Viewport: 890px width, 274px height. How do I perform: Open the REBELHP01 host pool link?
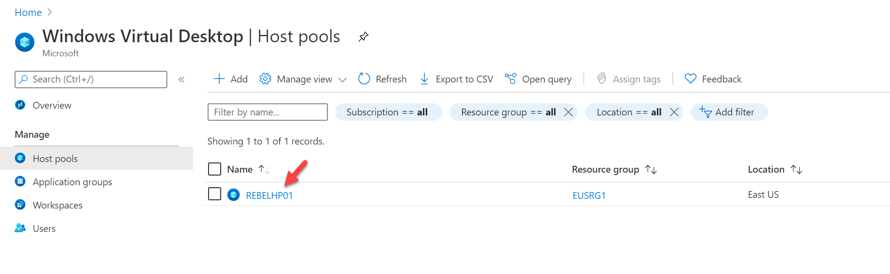pos(269,195)
